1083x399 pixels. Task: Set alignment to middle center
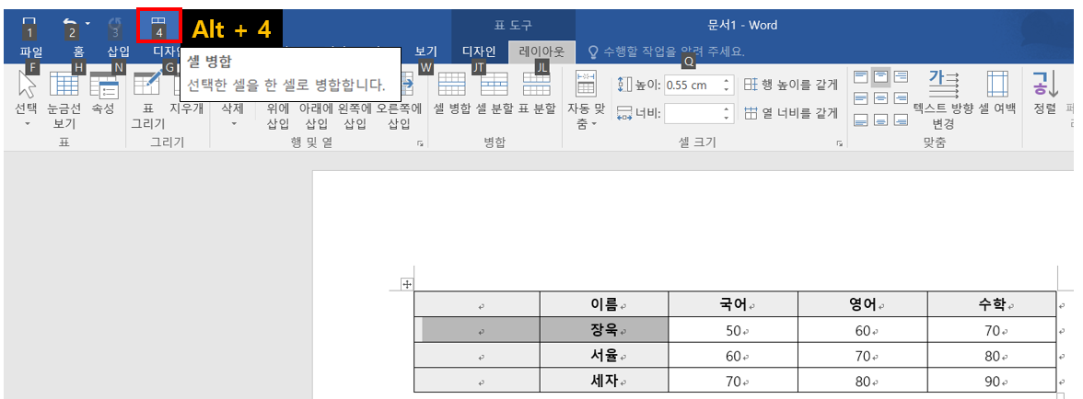pos(880,98)
